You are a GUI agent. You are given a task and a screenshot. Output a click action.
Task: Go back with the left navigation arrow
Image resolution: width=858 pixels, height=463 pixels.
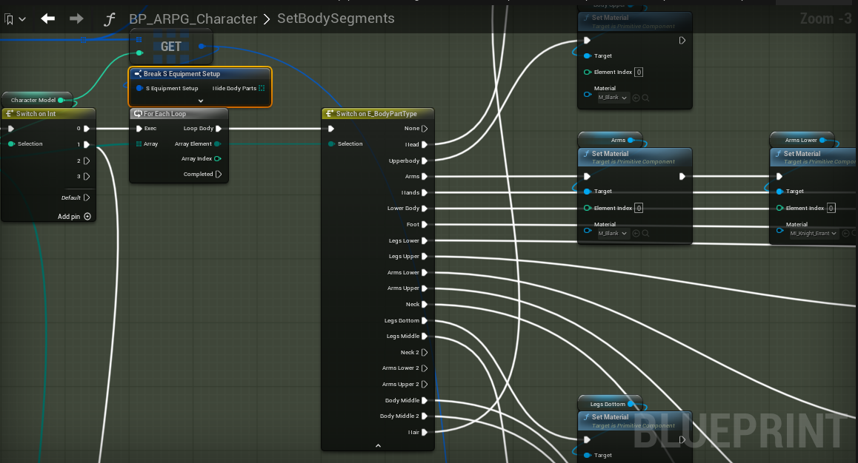coord(48,18)
